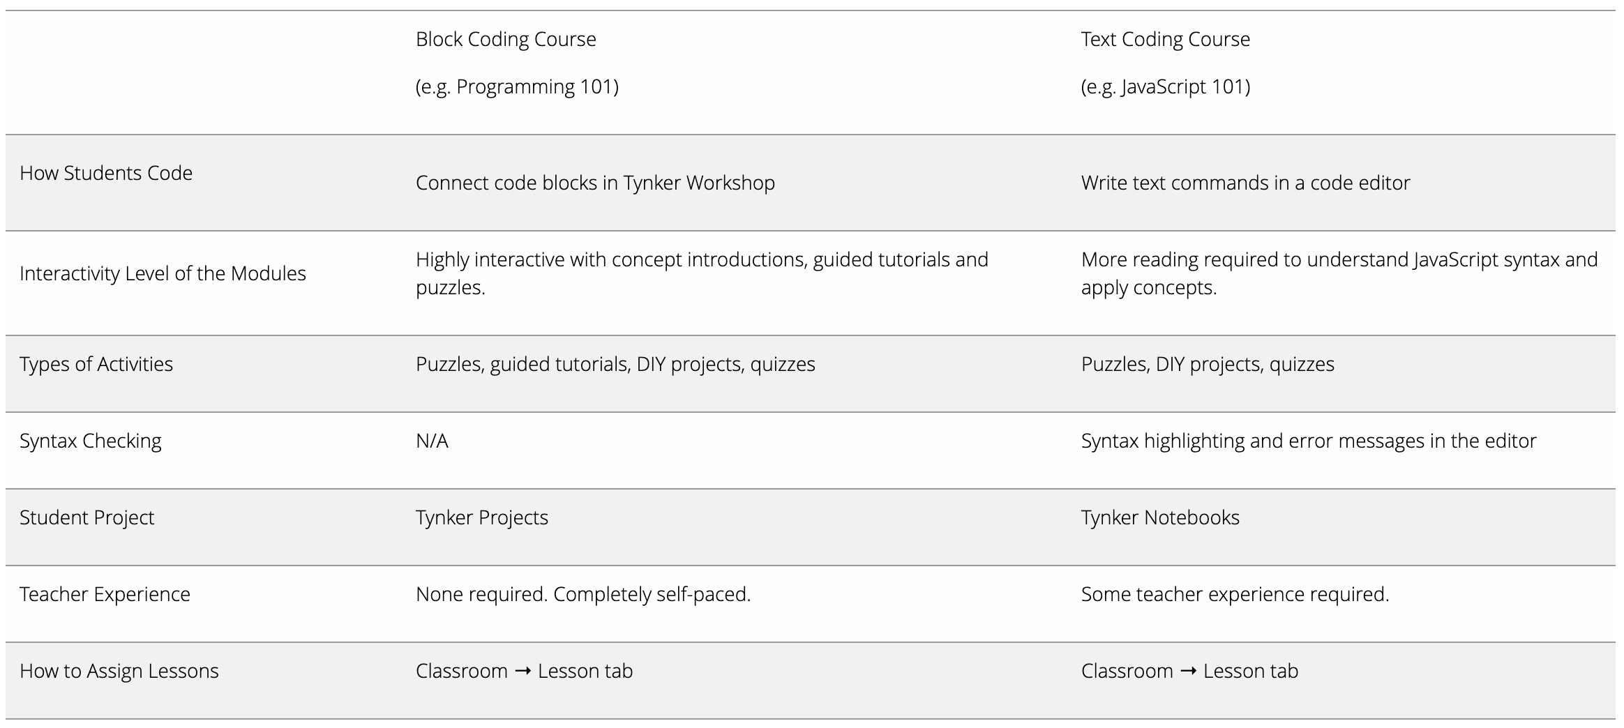Screen dimensions: 1624x728
Task: Click the How Students Code row label
Action: click(106, 173)
